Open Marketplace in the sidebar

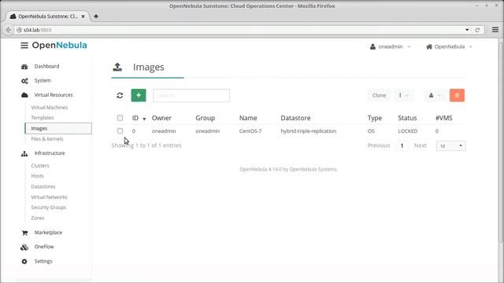click(48, 233)
